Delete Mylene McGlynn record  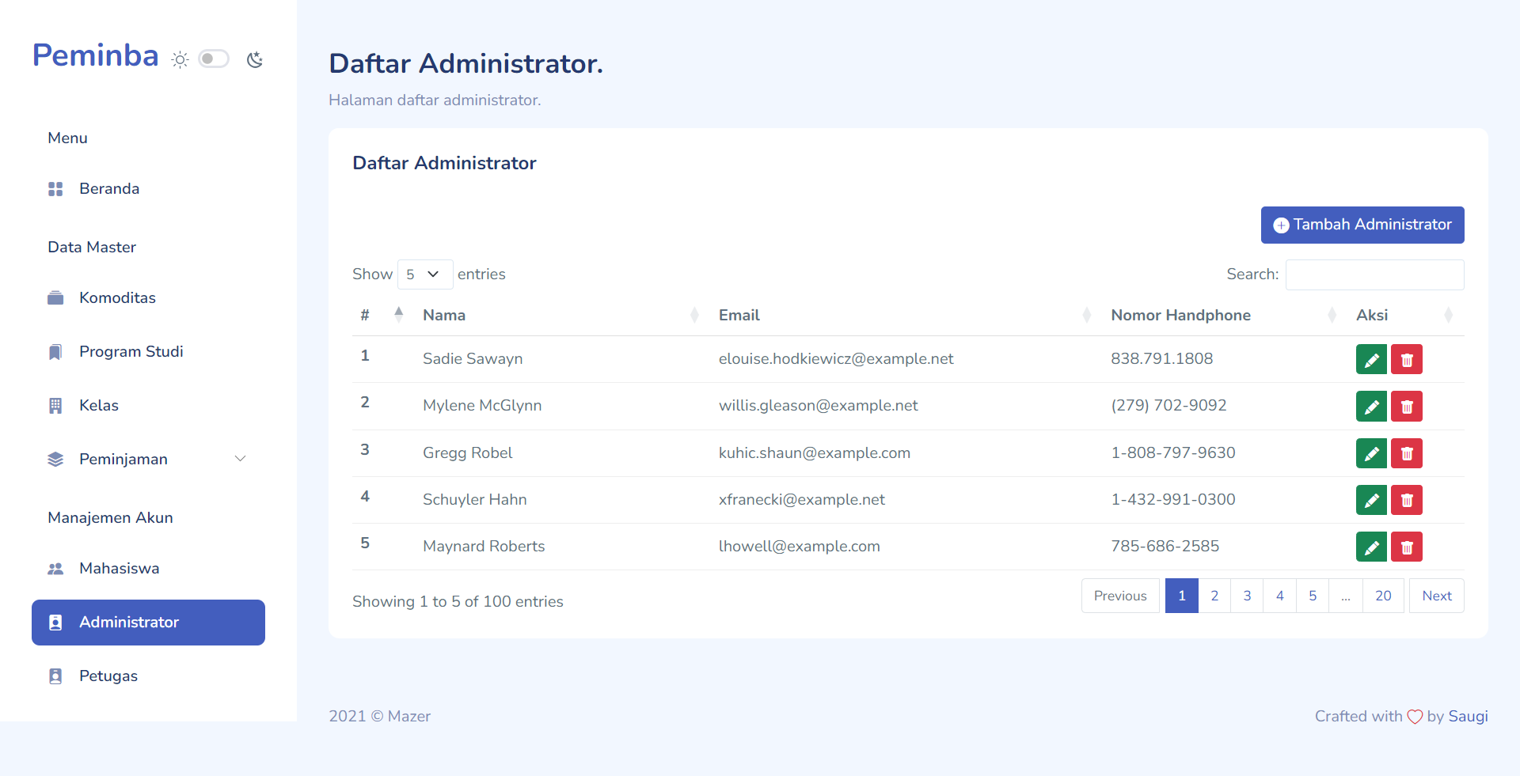click(1407, 407)
